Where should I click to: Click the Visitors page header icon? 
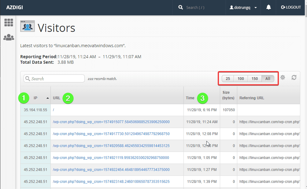point(27,26)
